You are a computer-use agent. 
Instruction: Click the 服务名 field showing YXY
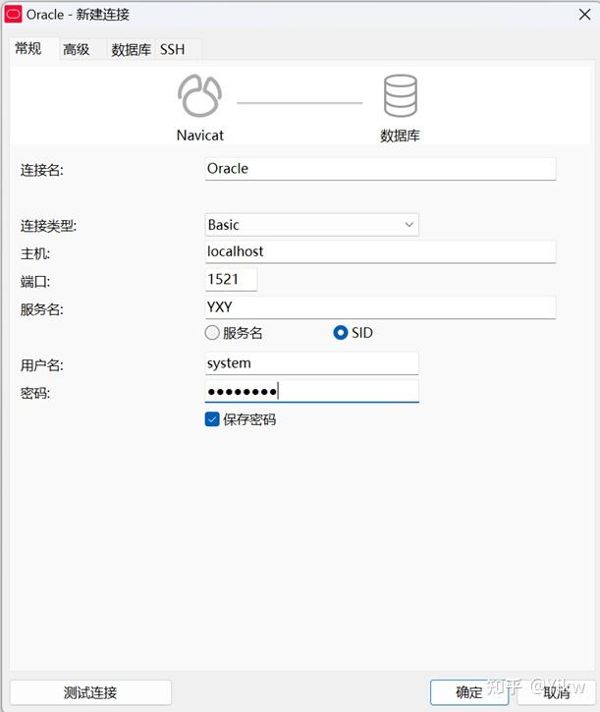380,307
